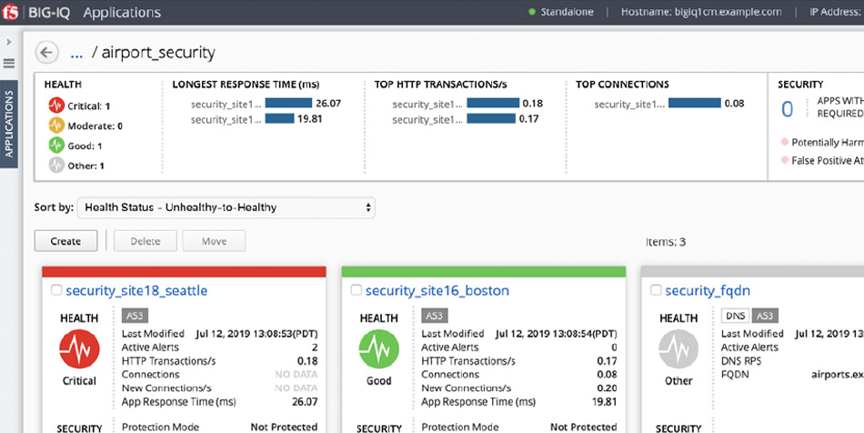
Task: Click the 26.07 response time bar
Action: coord(288,103)
